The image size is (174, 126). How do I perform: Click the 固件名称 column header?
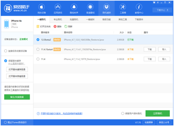coord(68,33)
